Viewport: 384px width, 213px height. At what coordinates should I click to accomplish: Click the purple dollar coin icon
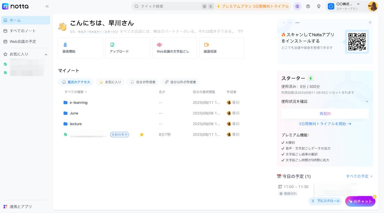tap(297, 6)
